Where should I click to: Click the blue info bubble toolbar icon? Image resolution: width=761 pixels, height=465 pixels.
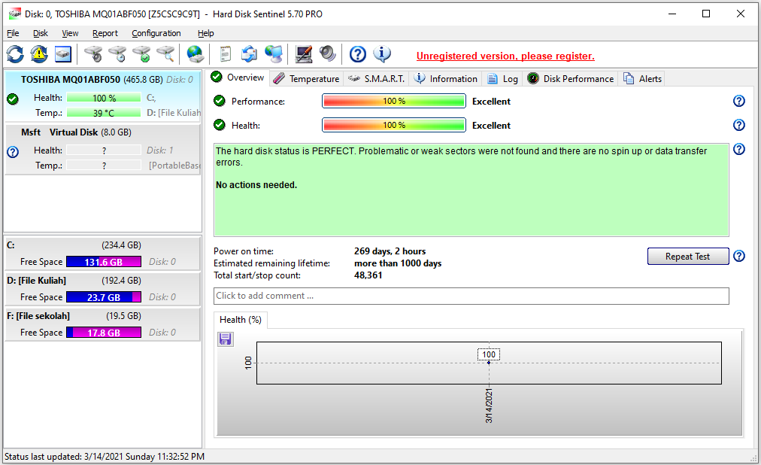click(382, 54)
